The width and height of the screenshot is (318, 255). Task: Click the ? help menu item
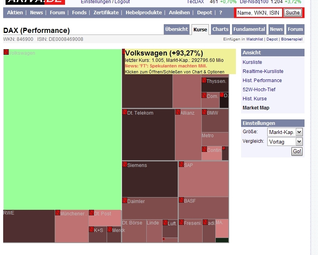pos(220,13)
